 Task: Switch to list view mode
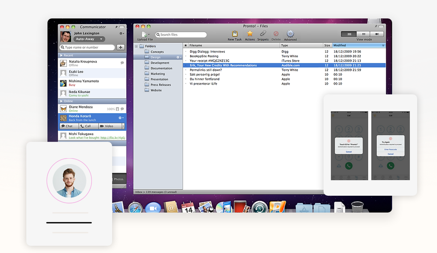click(x=349, y=34)
